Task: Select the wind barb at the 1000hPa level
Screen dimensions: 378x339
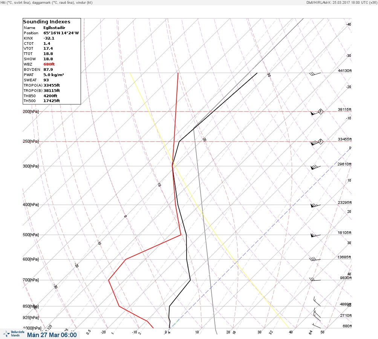Action: click(317, 326)
